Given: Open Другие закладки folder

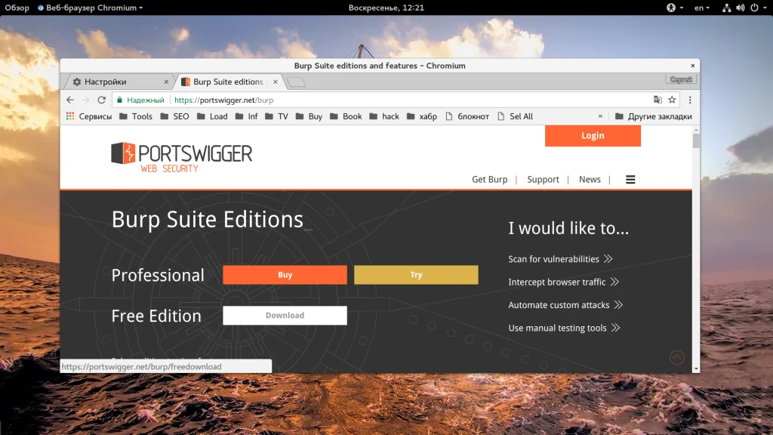Looking at the screenshot, I should coord(653,116).
